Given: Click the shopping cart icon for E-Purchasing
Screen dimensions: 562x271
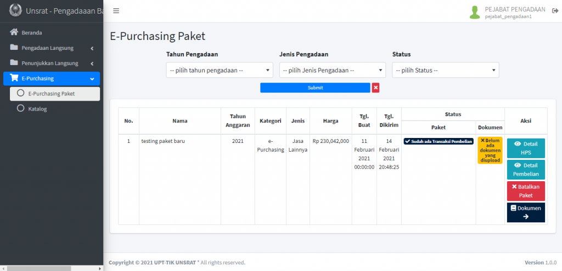Looking at the screenshot, I should 14,78.
